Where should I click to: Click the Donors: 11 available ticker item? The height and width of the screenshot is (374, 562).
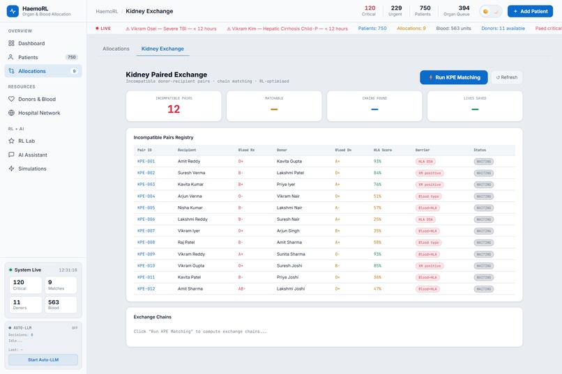(503, 29)
